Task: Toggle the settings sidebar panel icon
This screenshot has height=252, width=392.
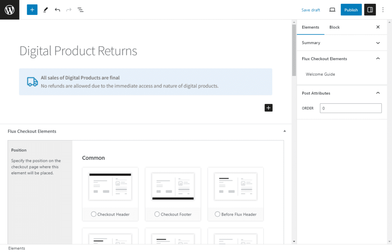Action: pyautogui.click(x=369, y=9)
